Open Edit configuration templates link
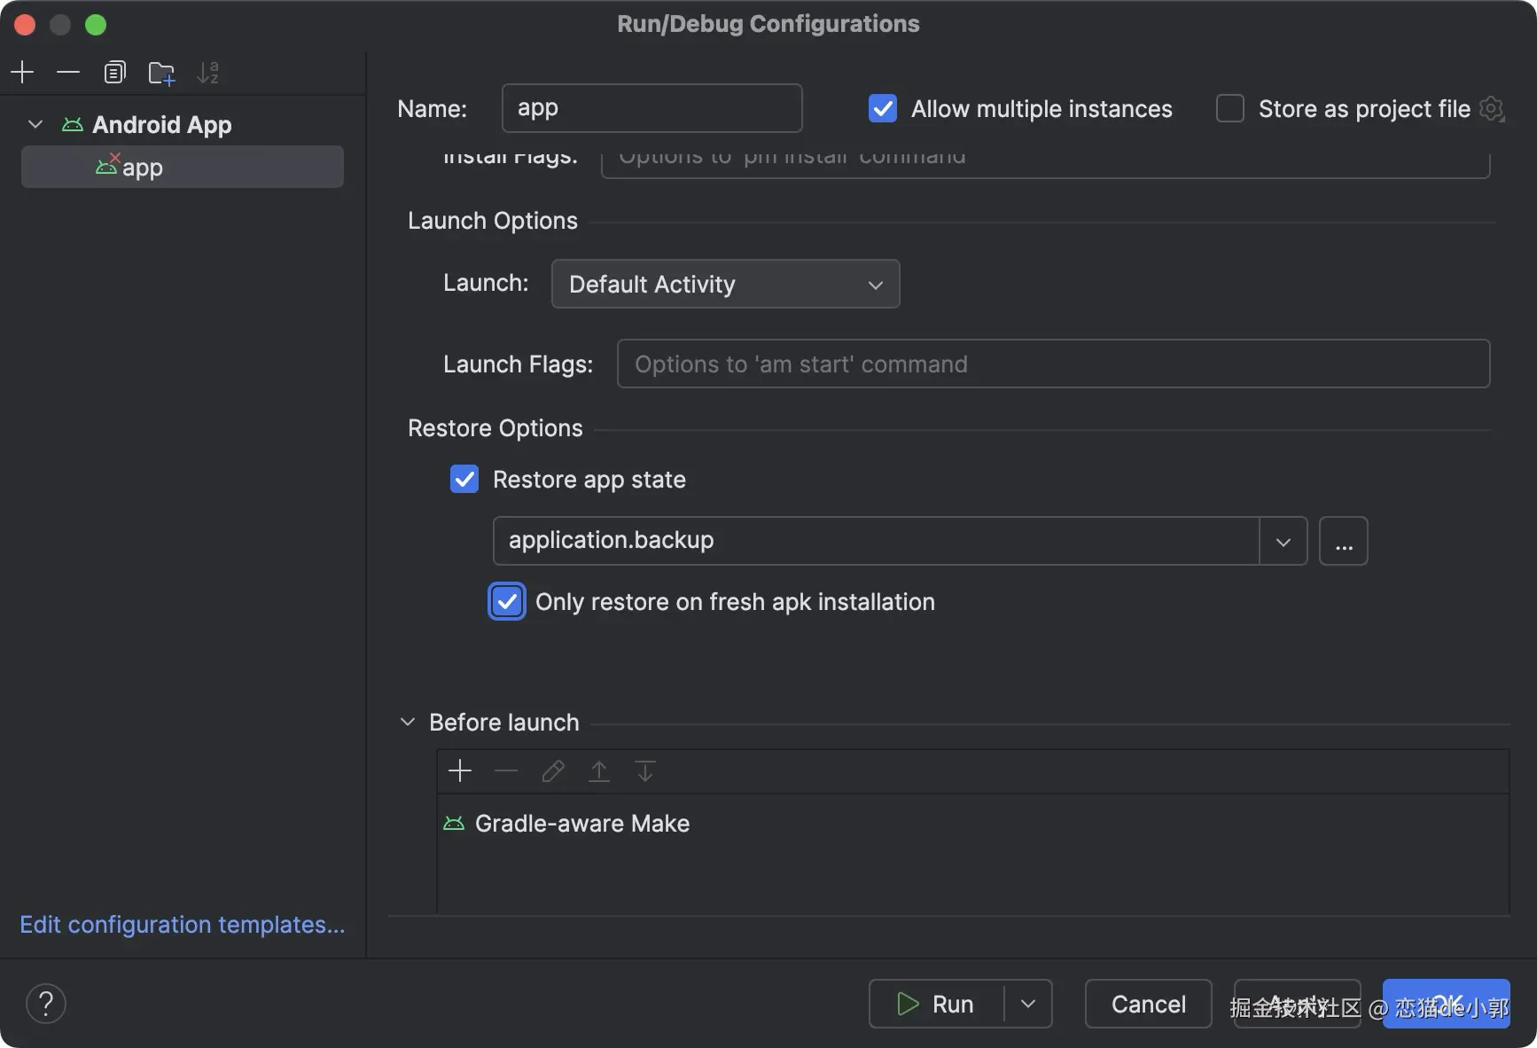 [182, 924]
